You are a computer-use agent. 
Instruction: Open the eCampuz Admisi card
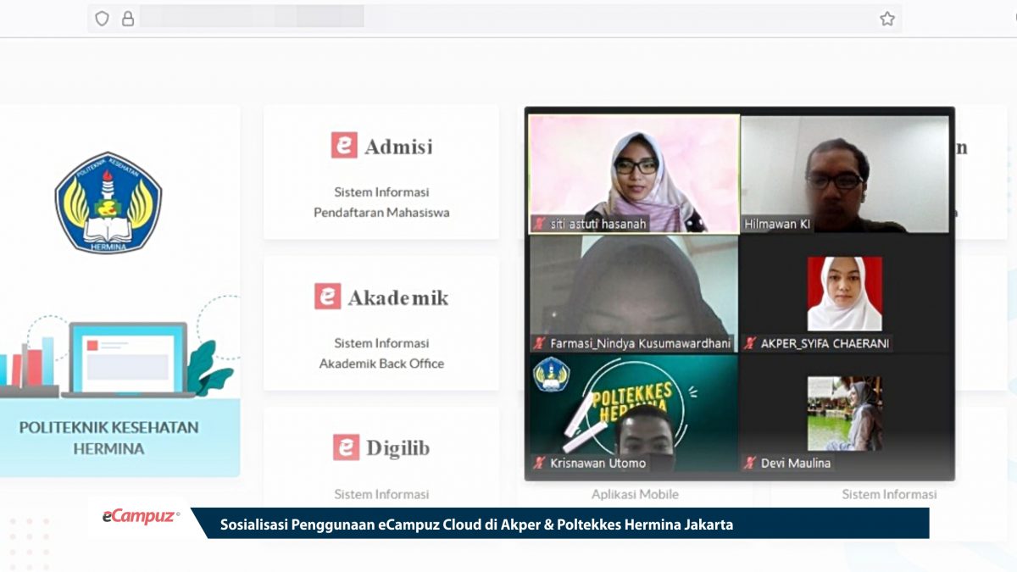381,172
